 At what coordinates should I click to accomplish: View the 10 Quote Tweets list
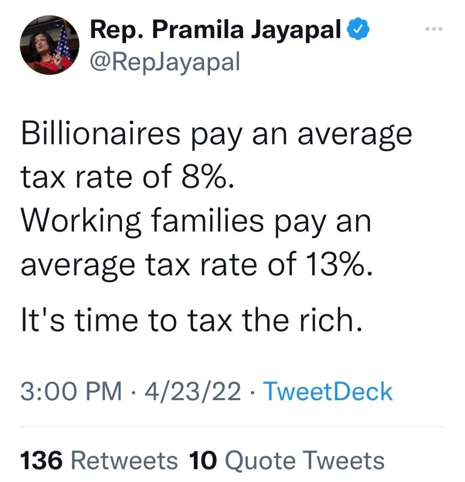[x=286, y=460]
